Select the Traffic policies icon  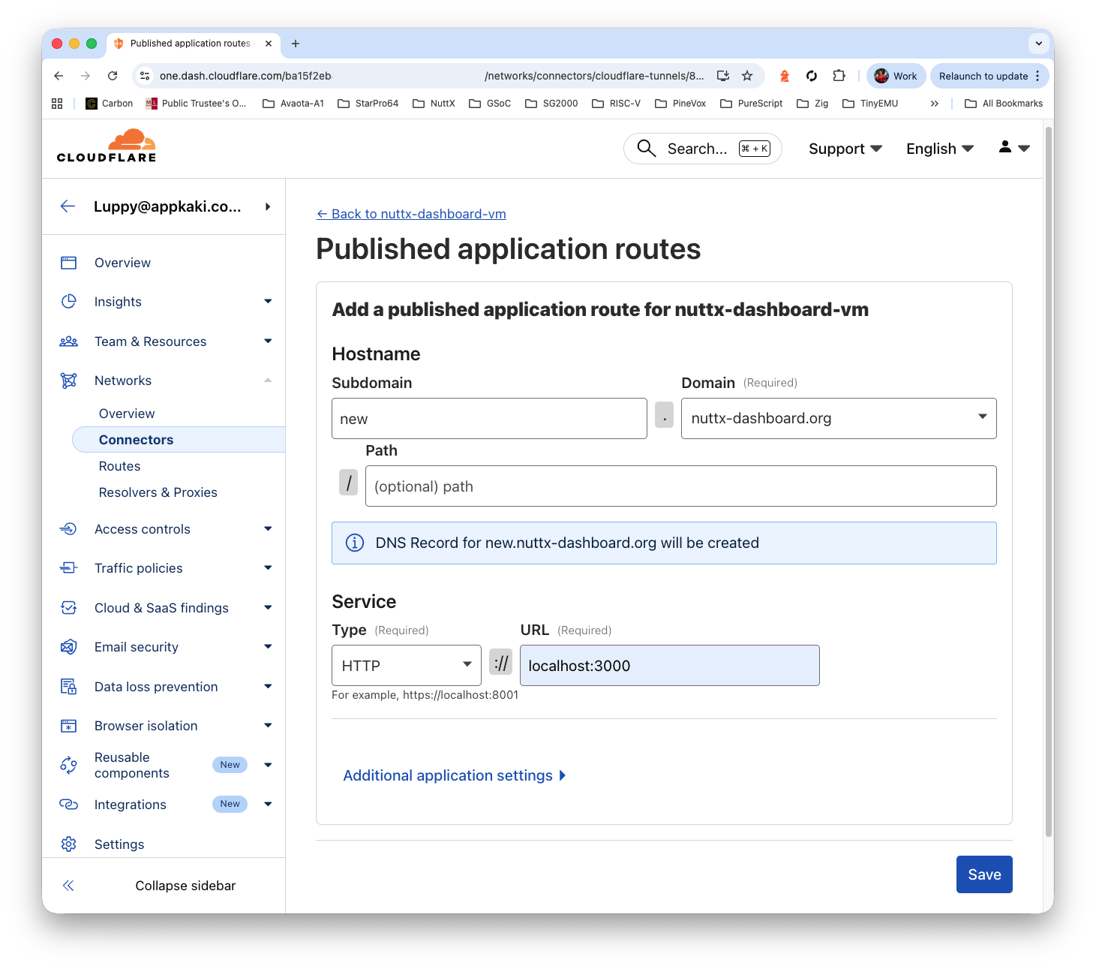[68, 567]
